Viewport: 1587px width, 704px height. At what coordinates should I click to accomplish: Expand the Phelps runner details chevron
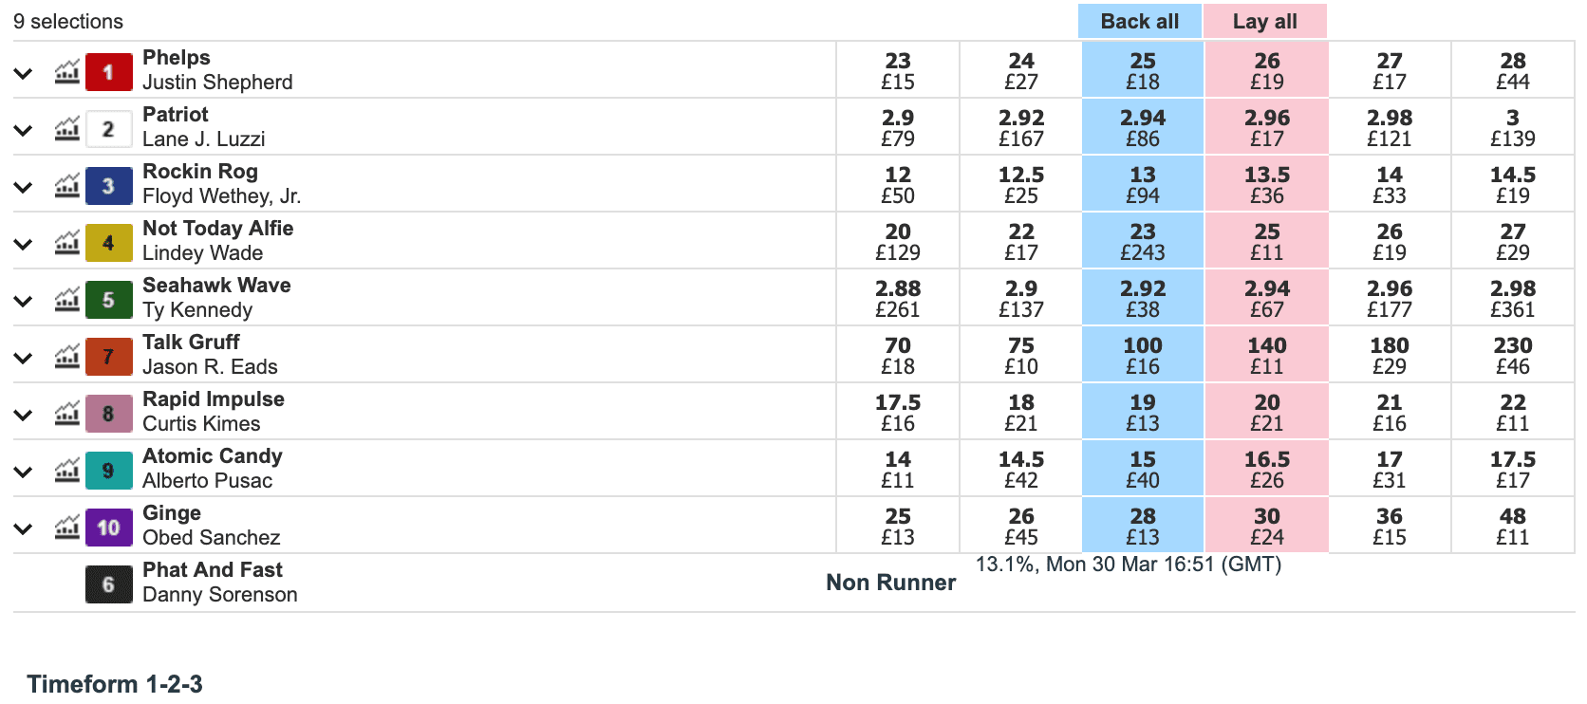point(24,73)
